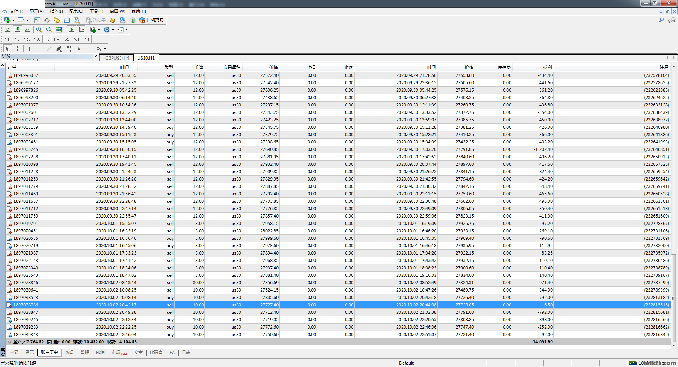Image resolution: width=678 pixels, height=367 pixels.
Task: Click the vertical scrollbar down arrow
Action: click(674, 346)
